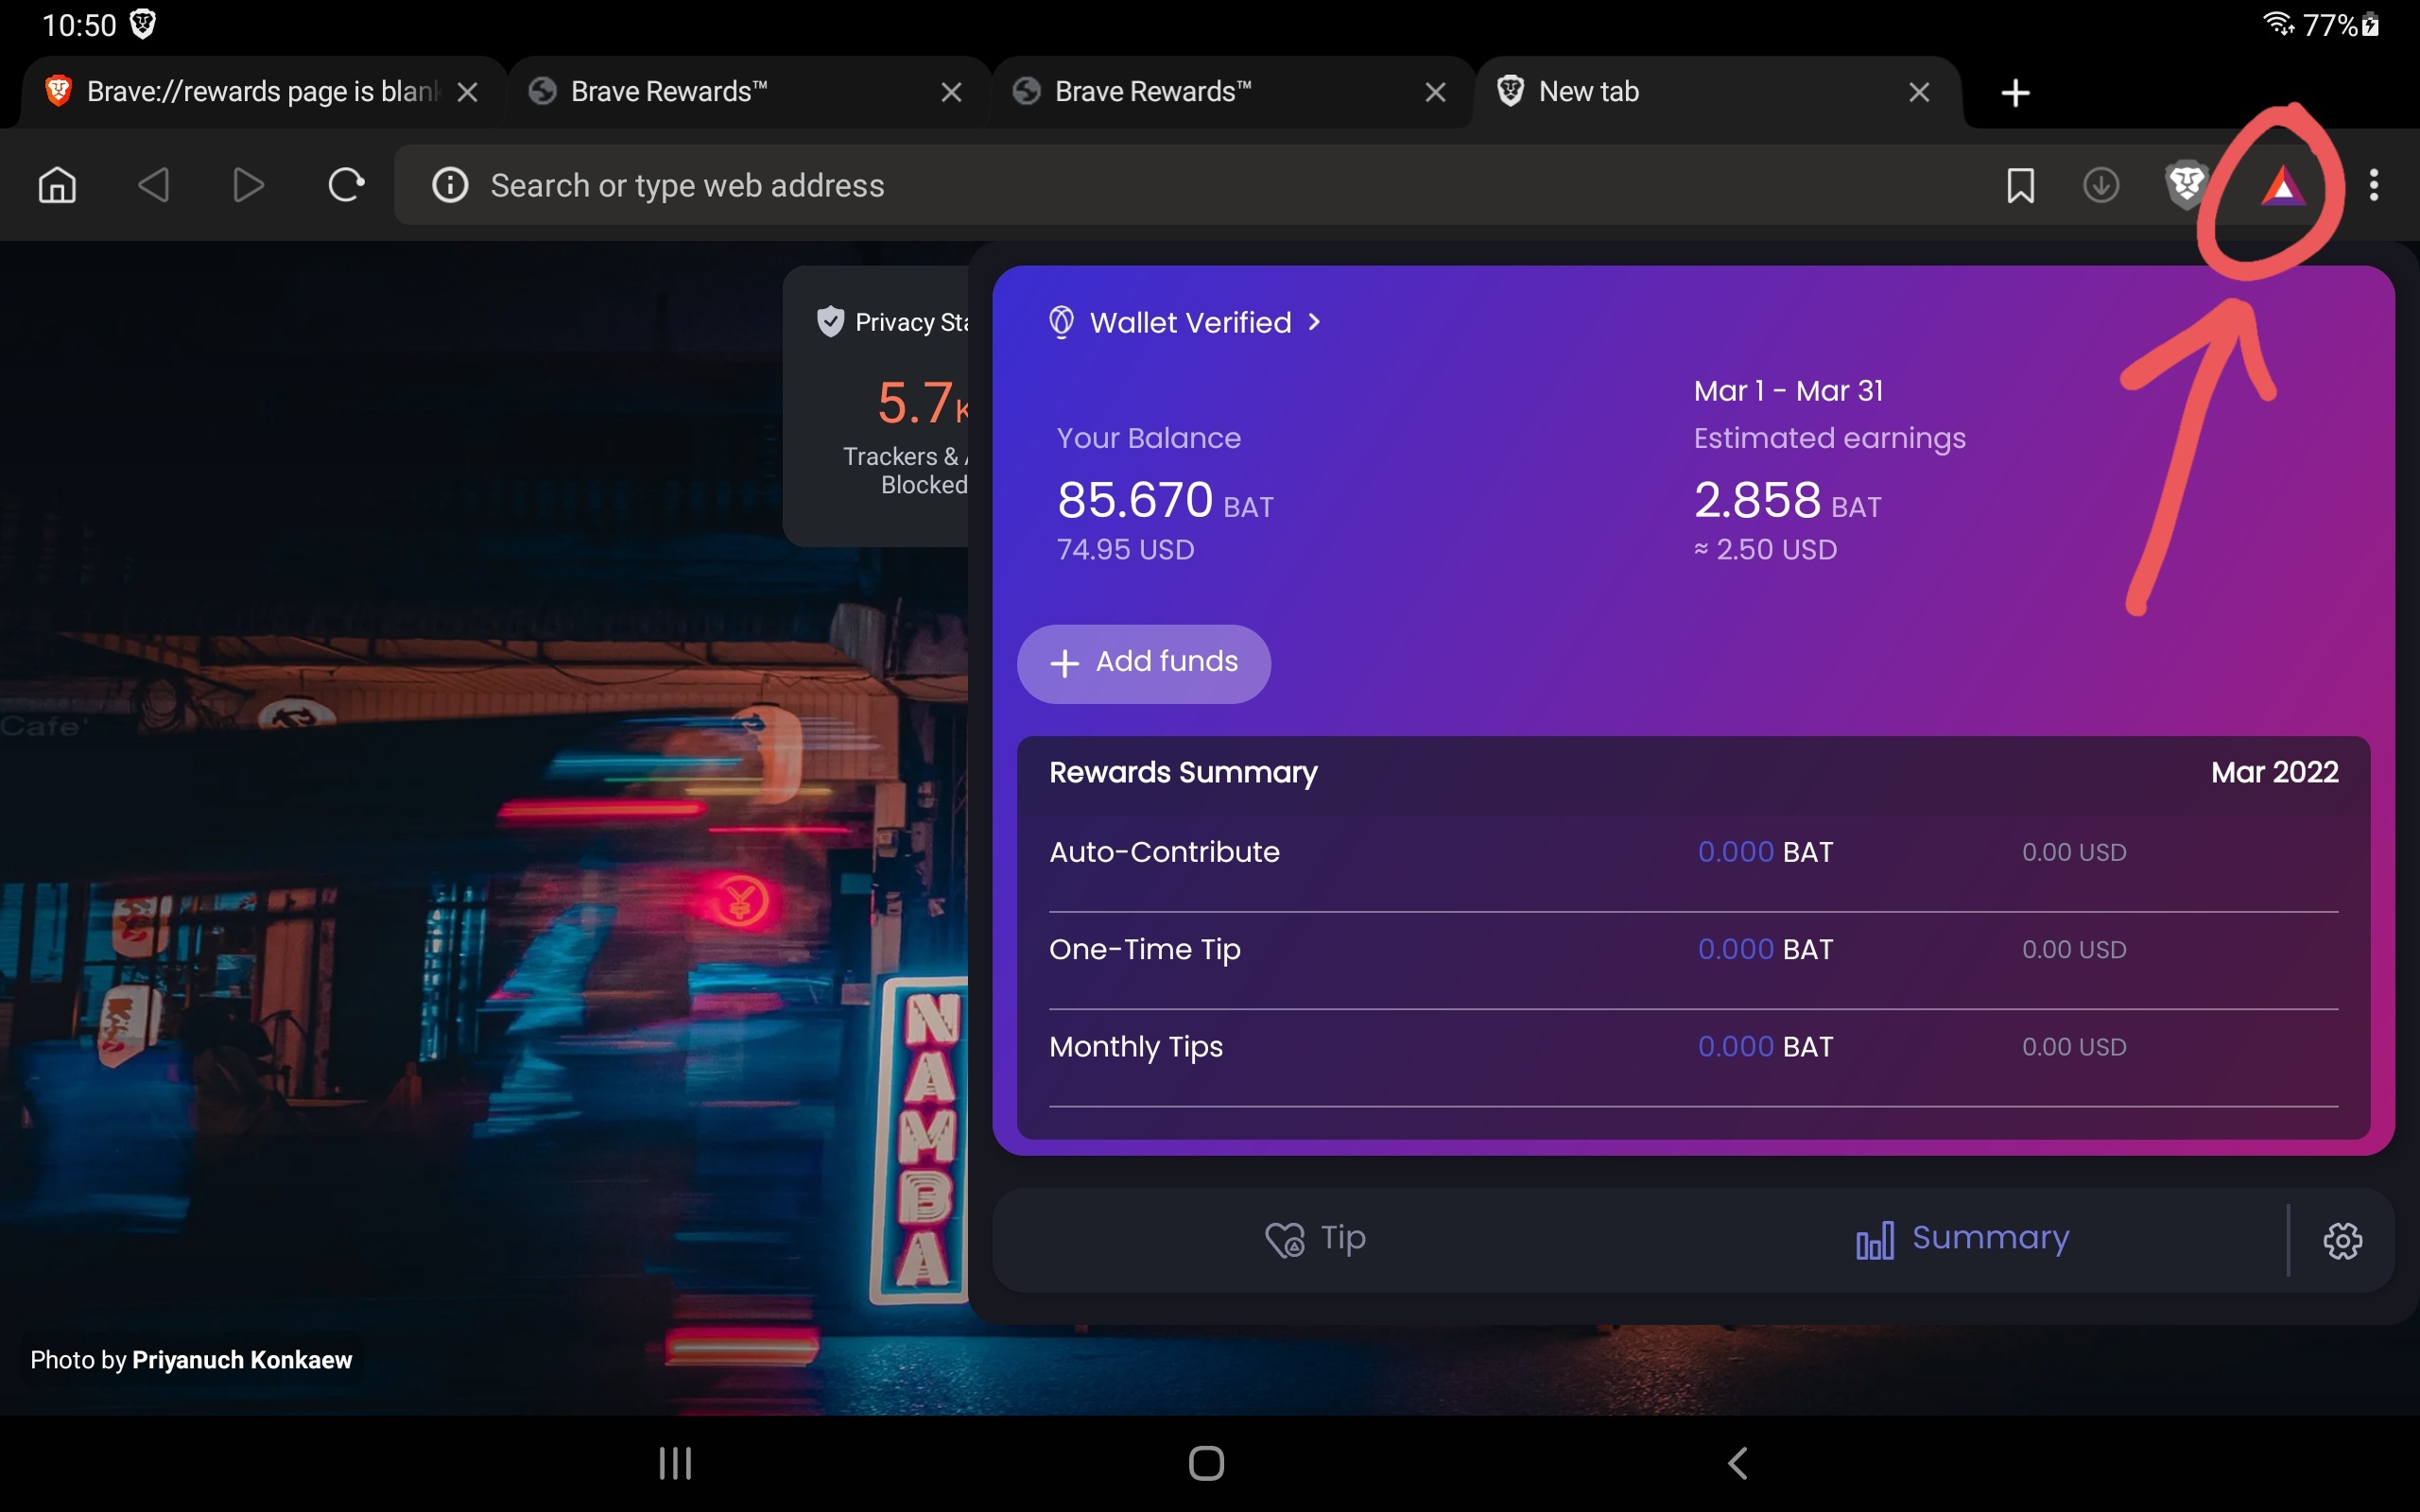Viewport: 2420px width, 1512px height.
Task: Select the Summary tab
Action: (x=1962, y=1239)
